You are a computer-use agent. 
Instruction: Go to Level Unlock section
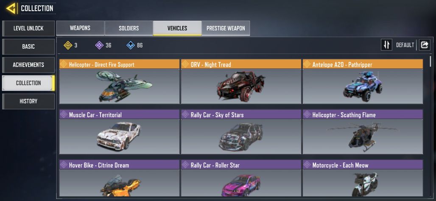(x=28, y=28)
